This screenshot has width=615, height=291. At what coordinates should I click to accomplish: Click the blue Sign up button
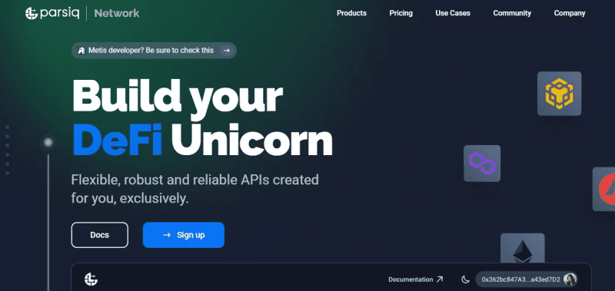pos(184,235)
